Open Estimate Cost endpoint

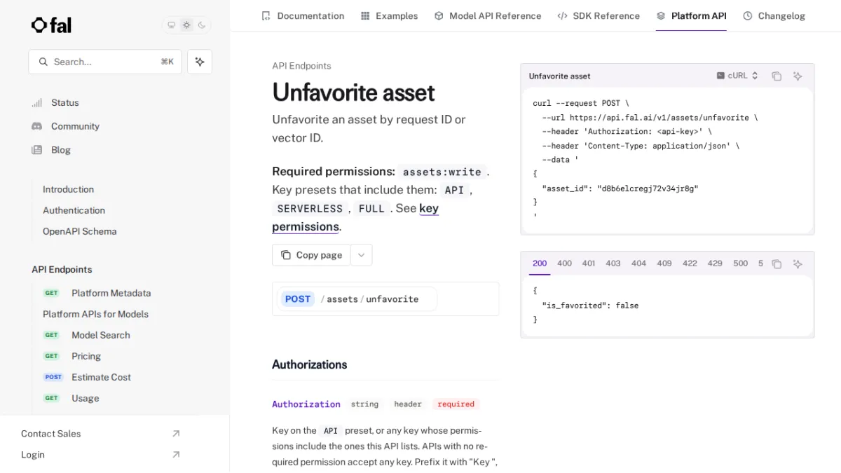88,377
